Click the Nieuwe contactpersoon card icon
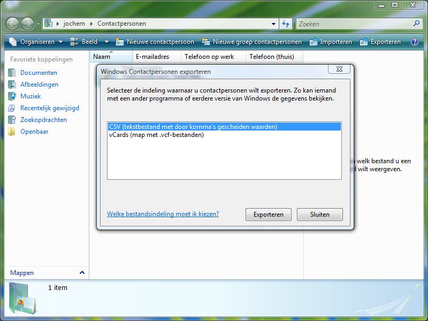Image resolution: width=428 pixels, height=321 pixels. pyautogui.click(x=119, y=42)
